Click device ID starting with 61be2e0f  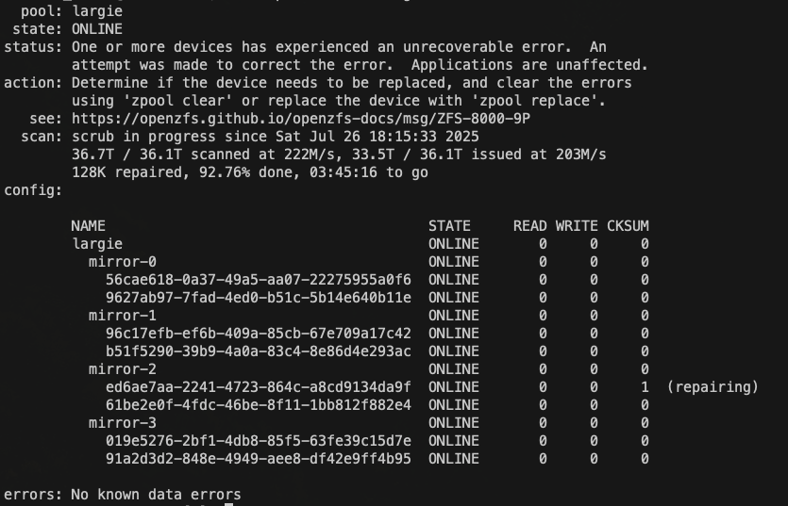pos(258,405)
